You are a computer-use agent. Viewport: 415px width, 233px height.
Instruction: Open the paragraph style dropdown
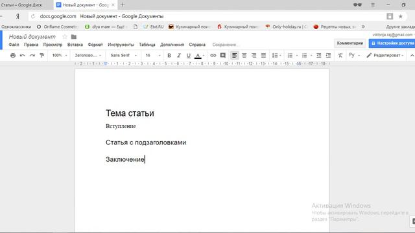(88, 56)
